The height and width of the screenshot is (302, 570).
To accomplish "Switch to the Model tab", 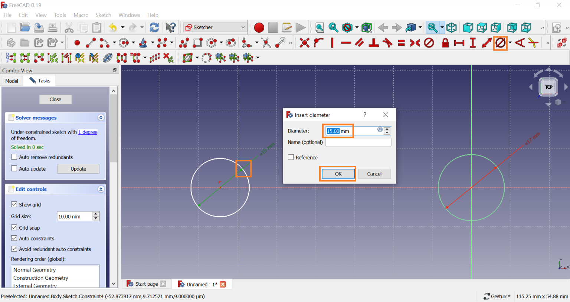I will (x=12, y=81).
